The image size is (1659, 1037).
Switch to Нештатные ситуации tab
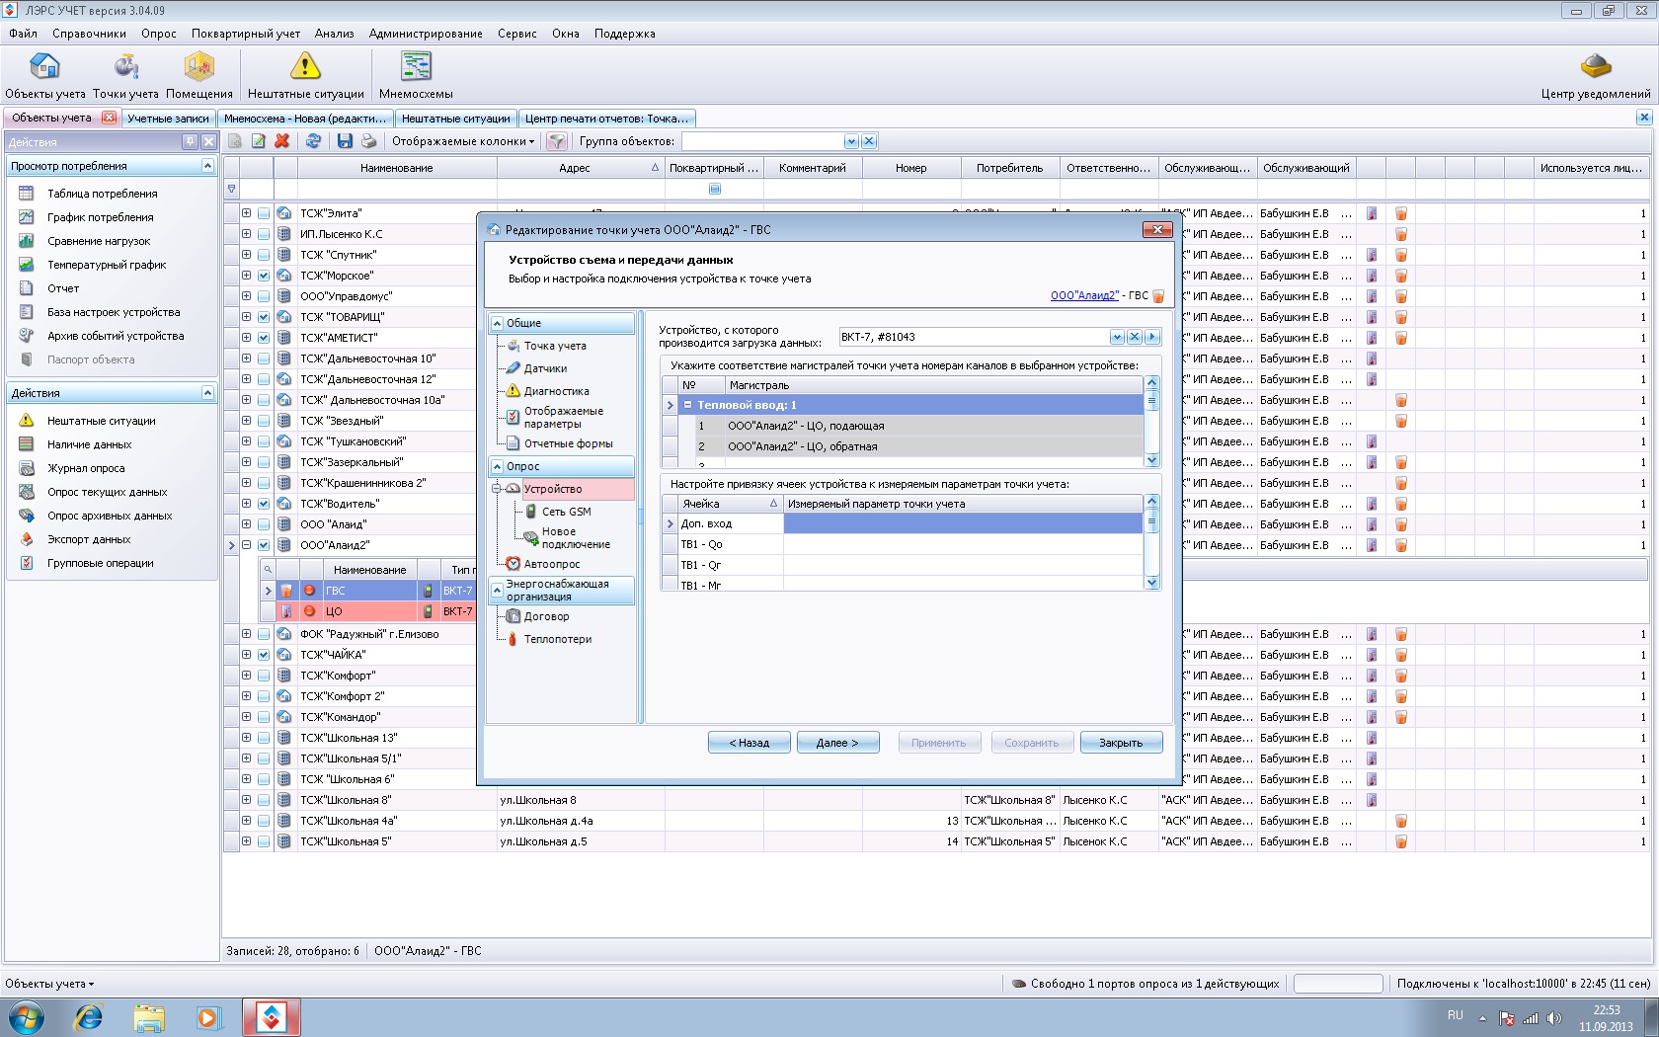pos(455,119)
